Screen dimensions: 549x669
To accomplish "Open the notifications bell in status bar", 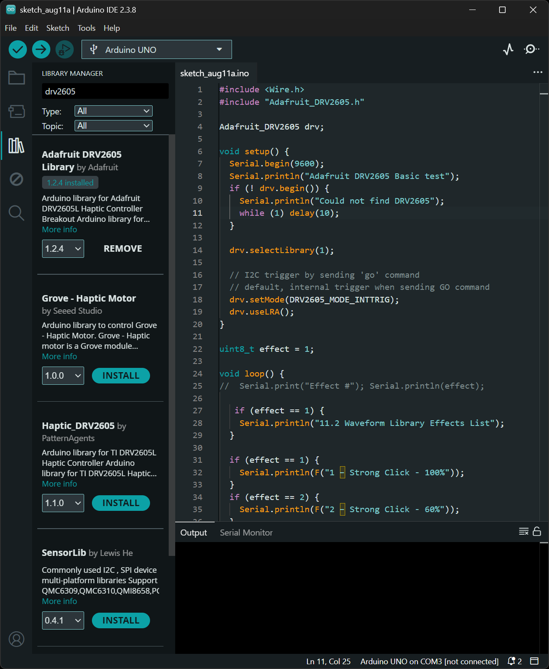I will 514,661.
